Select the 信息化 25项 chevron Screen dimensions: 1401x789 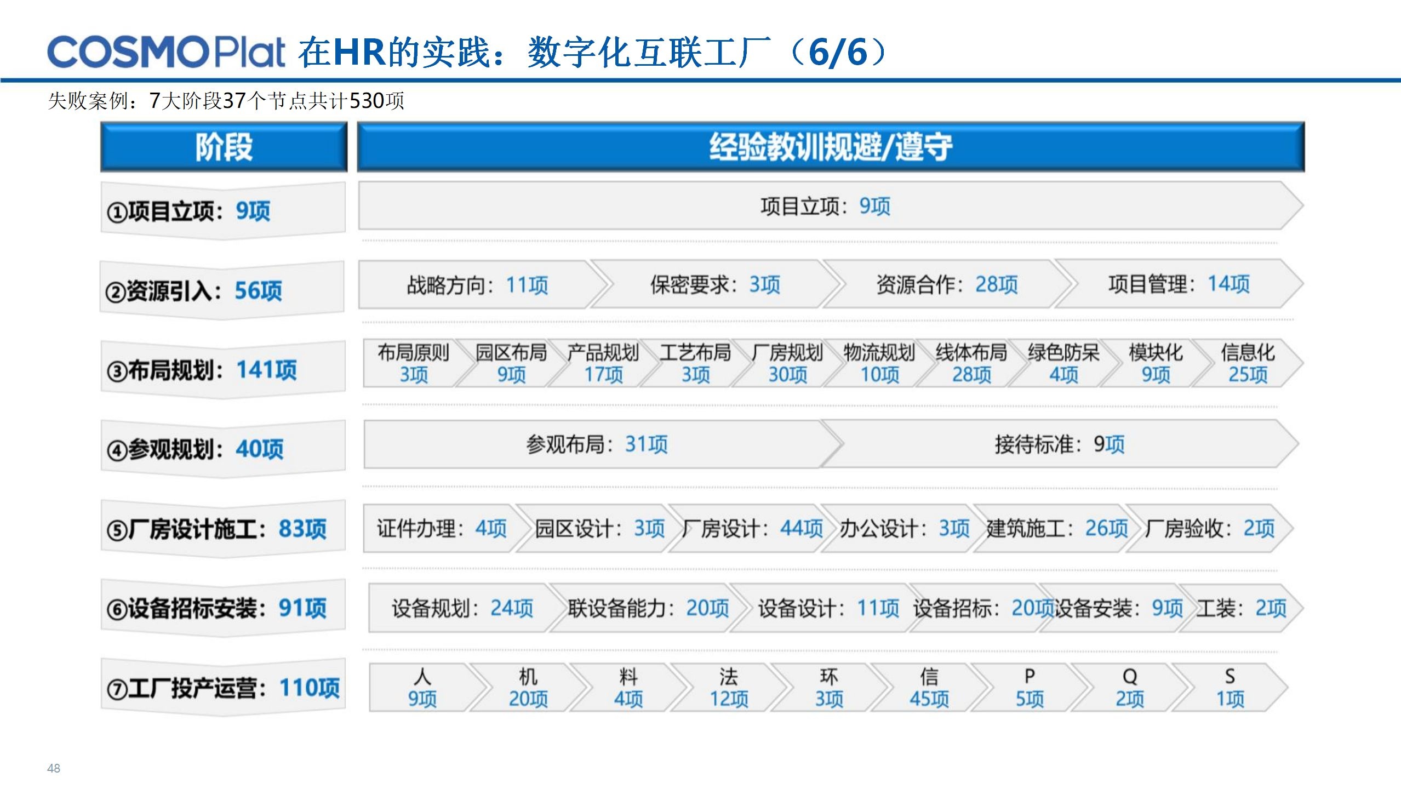click(x=1247, y=363)
